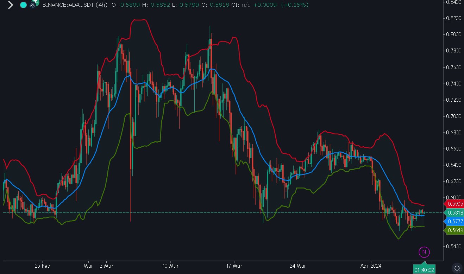The width and height of the screenshot is (464, 274).
Task: Click the 17 Mar date axis label
Action: 234,266
